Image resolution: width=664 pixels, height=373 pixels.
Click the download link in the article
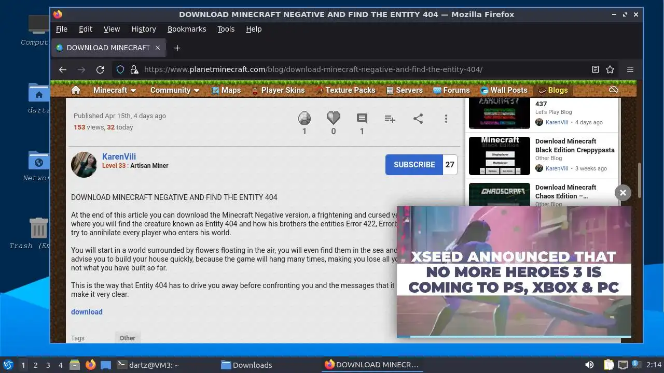(x=87, y=312)
